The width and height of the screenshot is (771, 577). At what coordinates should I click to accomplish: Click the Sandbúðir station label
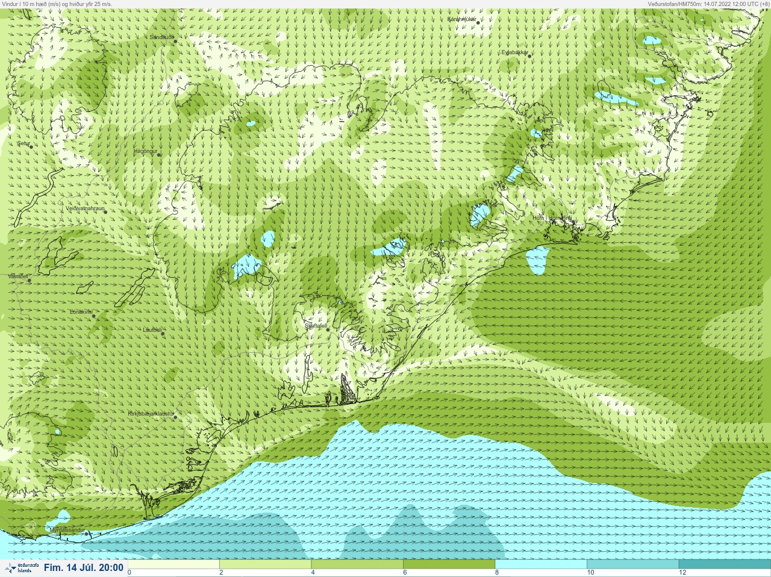point(161,37)
